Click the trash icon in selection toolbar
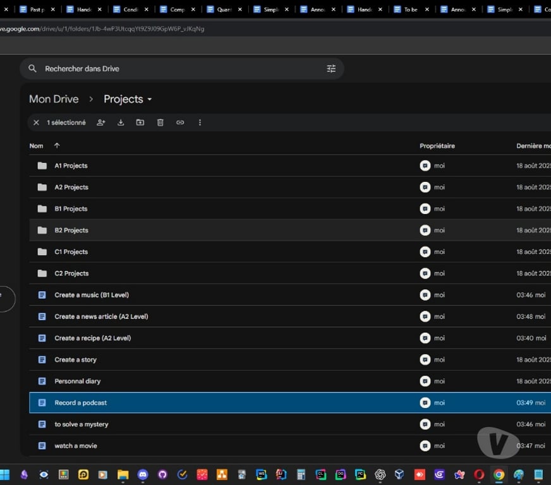Image resolution: width=551 pixels, height=485 pixels. point(160,123)
